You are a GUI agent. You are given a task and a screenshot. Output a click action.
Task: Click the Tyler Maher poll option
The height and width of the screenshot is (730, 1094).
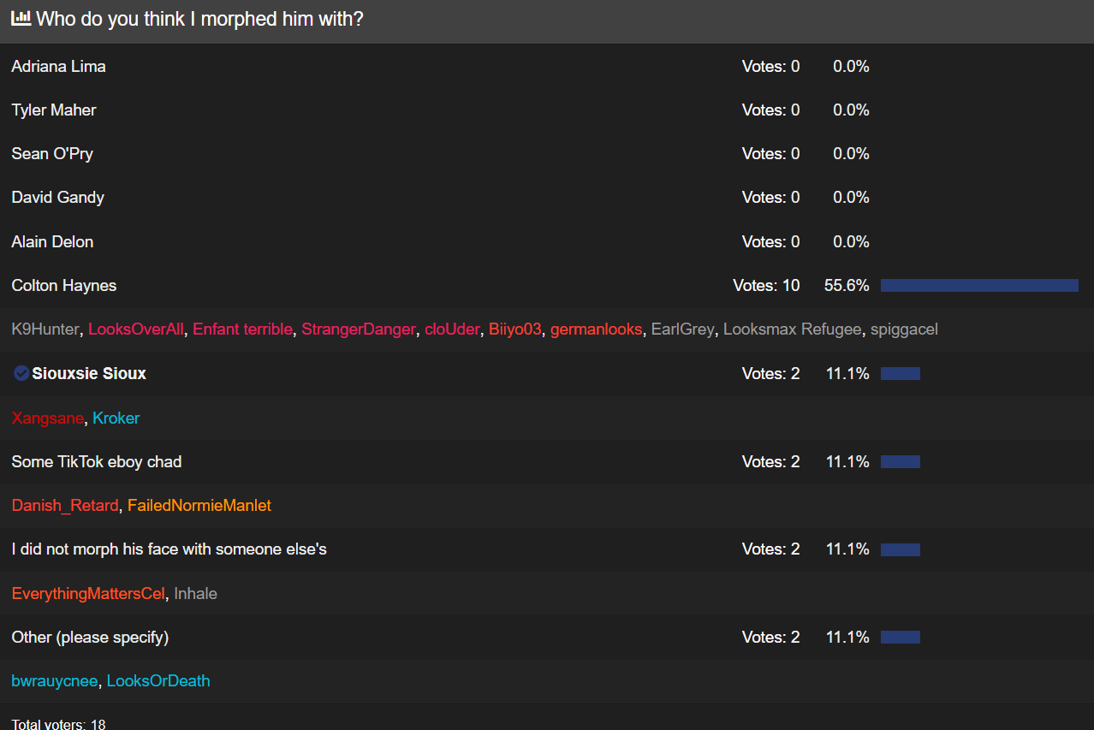pos(54,110)
